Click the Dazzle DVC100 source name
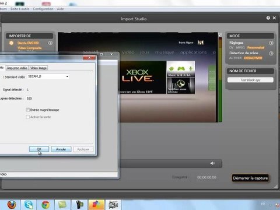Screen dimensions: 280x210 [28, 43]
